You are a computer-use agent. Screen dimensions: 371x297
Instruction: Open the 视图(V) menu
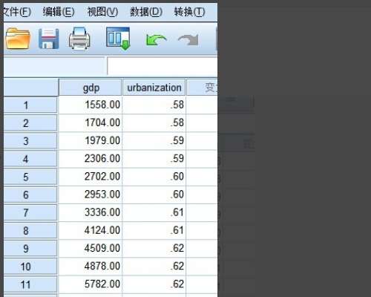tap(102, 12)
